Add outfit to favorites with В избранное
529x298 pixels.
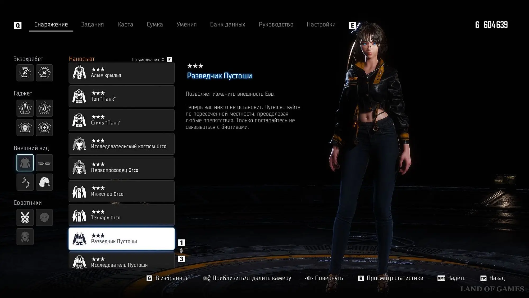(168, 278)
